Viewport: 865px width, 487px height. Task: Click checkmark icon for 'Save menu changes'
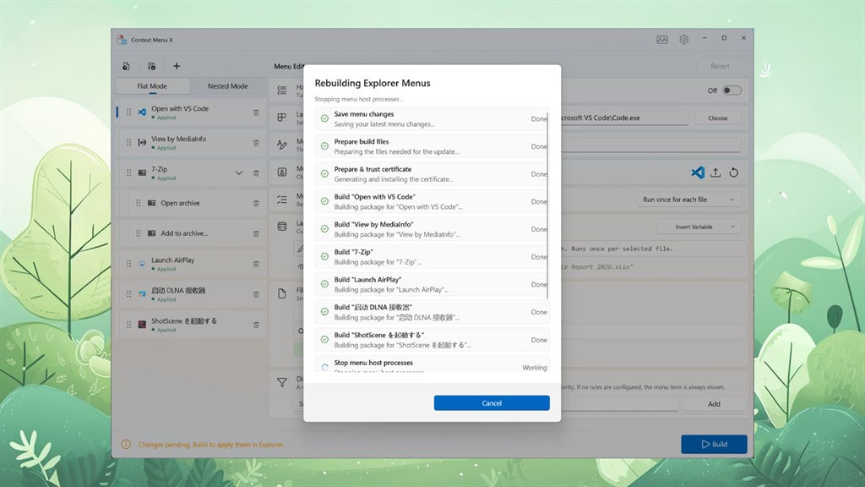pyautogui.click(x=324, y=118)
